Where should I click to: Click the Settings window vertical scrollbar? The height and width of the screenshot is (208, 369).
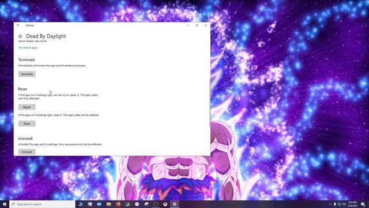(x=209, y=102)
